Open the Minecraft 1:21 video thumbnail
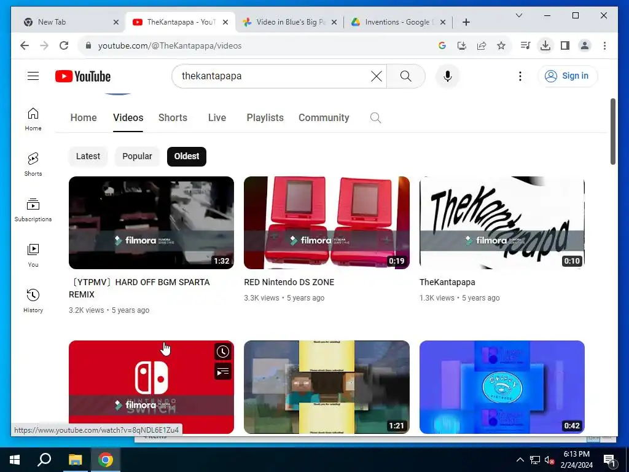 (x=327, y=387)
